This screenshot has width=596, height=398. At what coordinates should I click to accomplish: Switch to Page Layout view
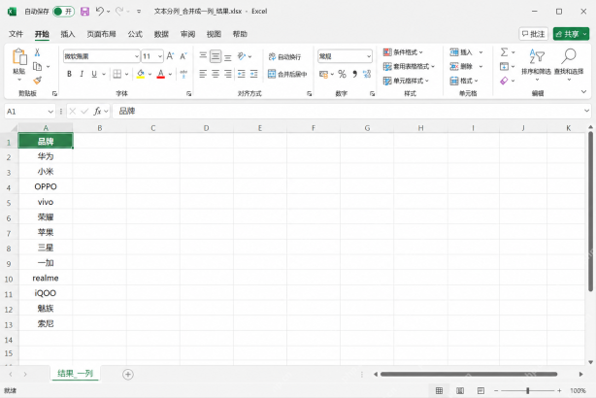[x=460, y=390]
